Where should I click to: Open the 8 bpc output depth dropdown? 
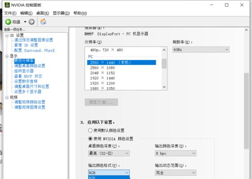175,153
